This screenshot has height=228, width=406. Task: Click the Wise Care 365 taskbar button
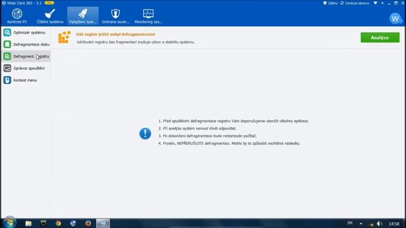(x=103, y=223)
